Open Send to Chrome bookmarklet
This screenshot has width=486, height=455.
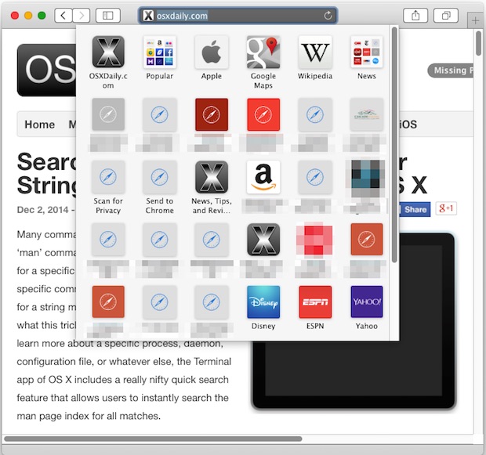pyautogui.click(x=160, y=187)
